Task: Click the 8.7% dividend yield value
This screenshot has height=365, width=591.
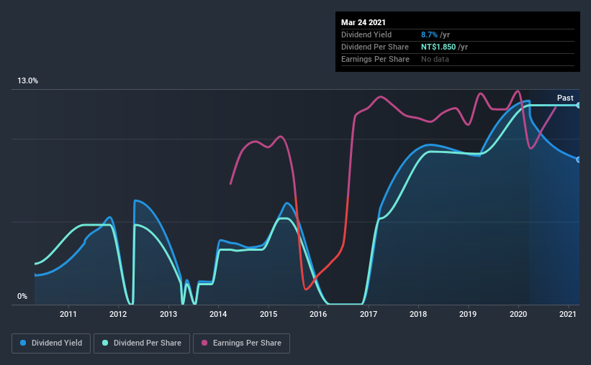Action: pos(429,34)
